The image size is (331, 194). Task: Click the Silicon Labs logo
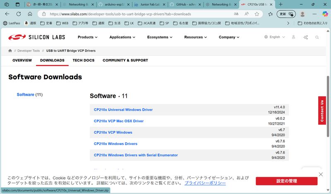(37, 37)
